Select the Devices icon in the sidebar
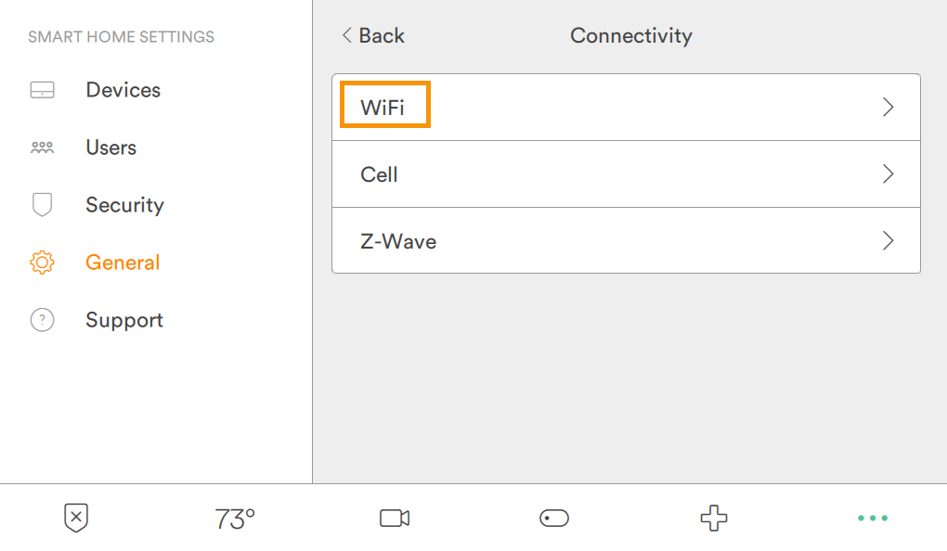This screenshot has width=947, height=551. (42, 89)
